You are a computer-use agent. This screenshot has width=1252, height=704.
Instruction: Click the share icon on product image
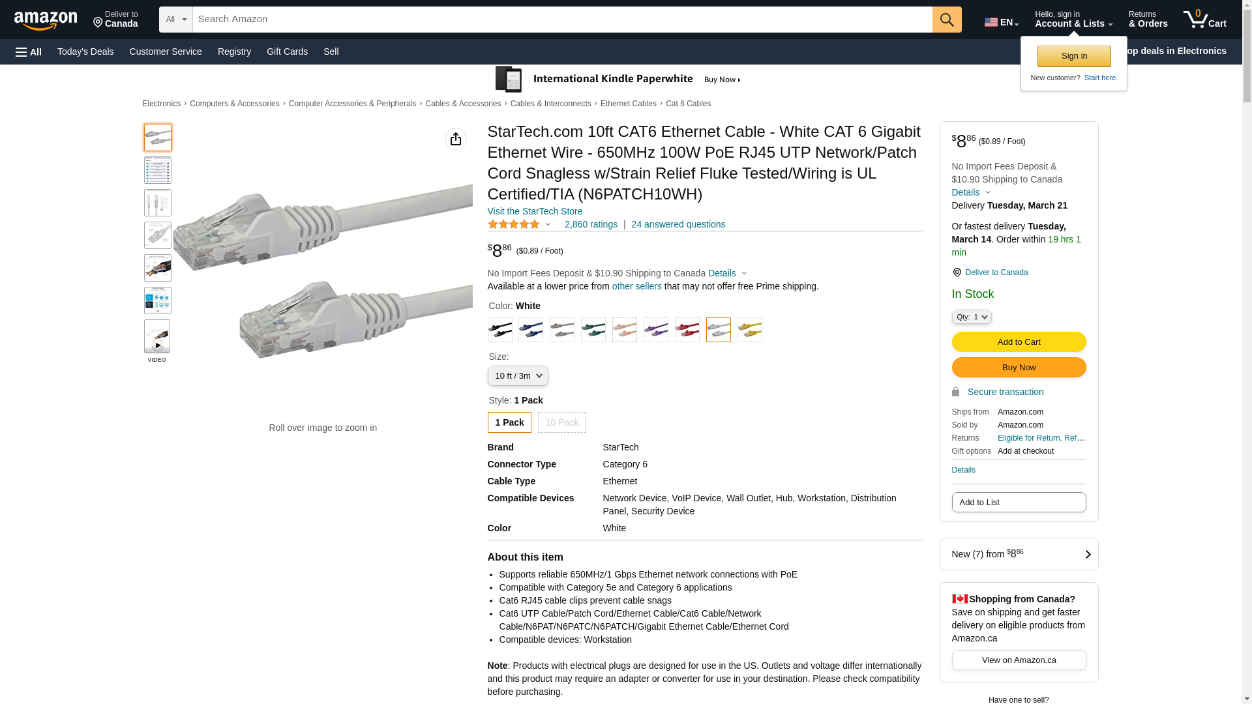[x=456, y=139]
